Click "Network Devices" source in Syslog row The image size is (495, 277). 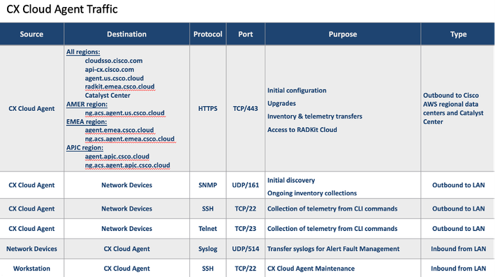pos(31,249)
